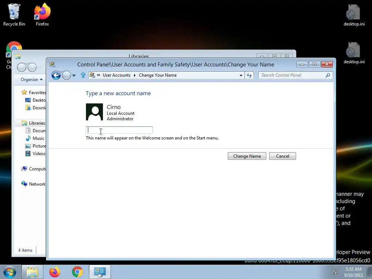Click the User Accounts icon in address bar
This screenshot has width=372, height=279.
click(x=92, y=75)
